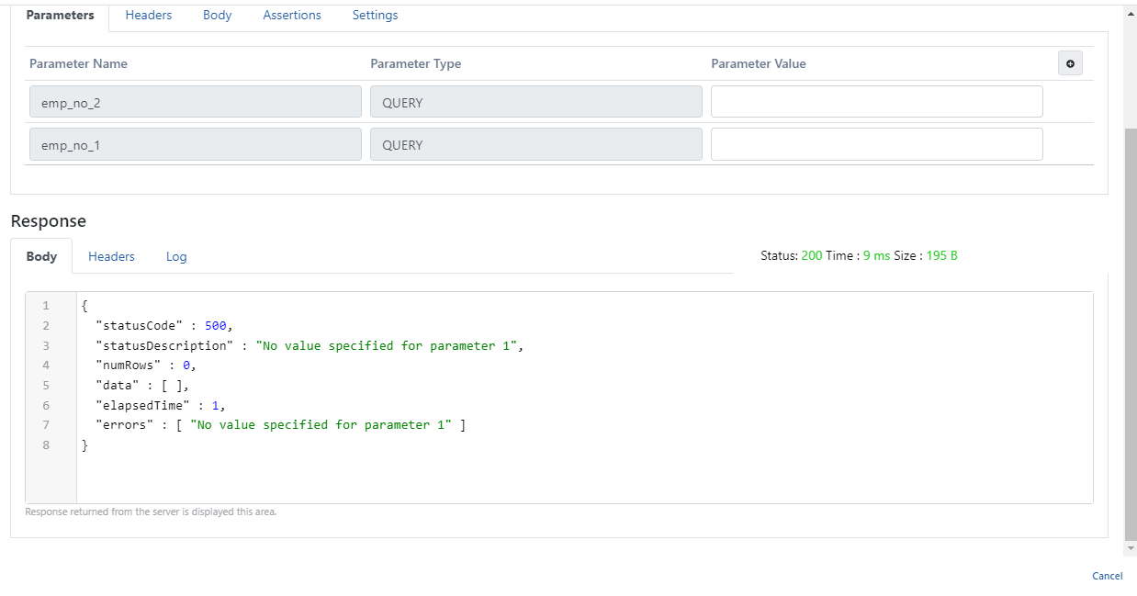1137x596 pixels.
Task: Click the emp_no_1 parameter name field
Action: pyautogui.click(x=195, y=144)
